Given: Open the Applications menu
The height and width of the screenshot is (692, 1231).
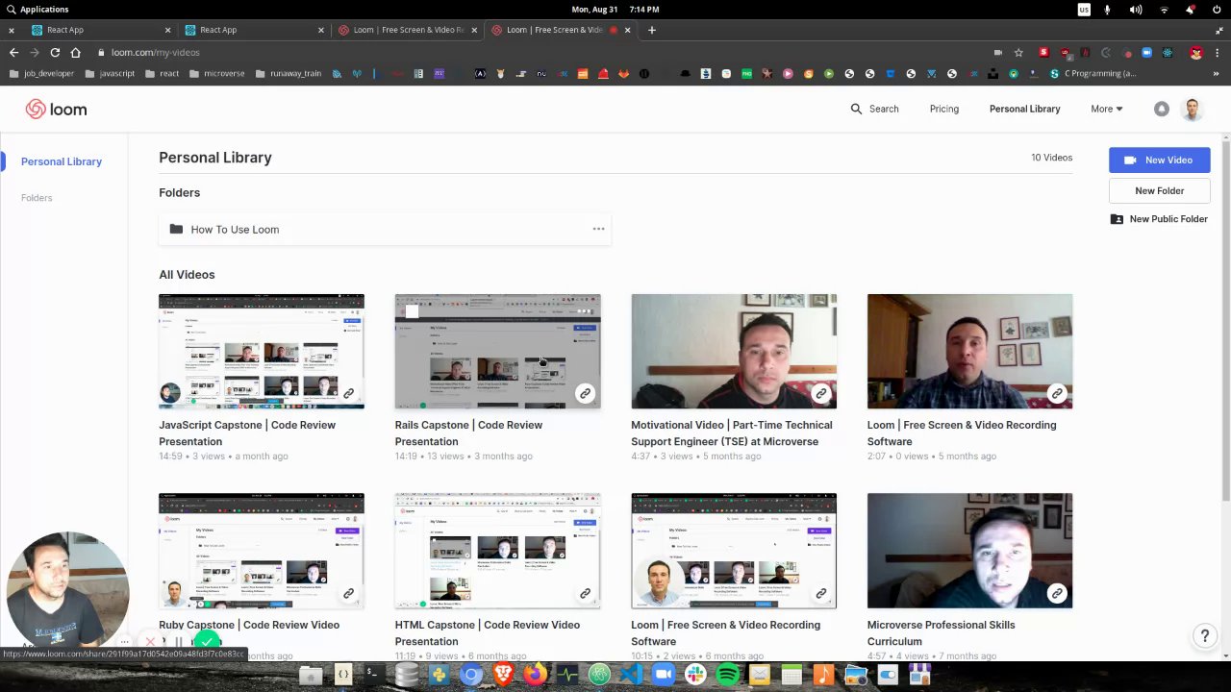Looking at the screenshot, I should click(37, 9).
